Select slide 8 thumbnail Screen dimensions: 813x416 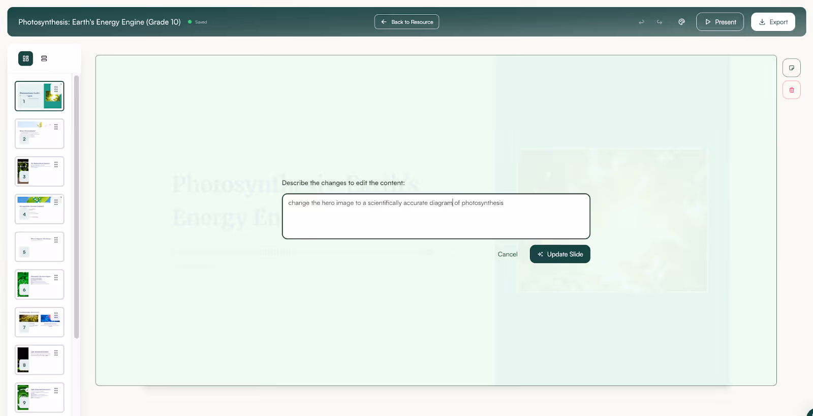(x=40, y=360)
